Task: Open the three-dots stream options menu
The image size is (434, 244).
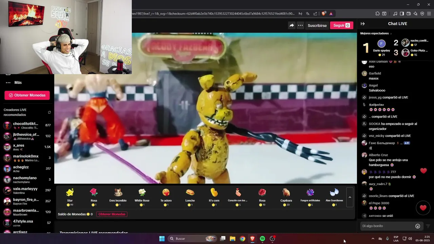Action: [x=300, y=25]
